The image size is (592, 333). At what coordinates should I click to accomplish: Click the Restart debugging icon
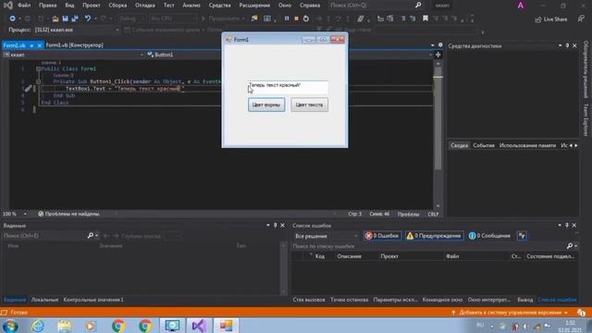pyautogui.click(x=306, y=18)
